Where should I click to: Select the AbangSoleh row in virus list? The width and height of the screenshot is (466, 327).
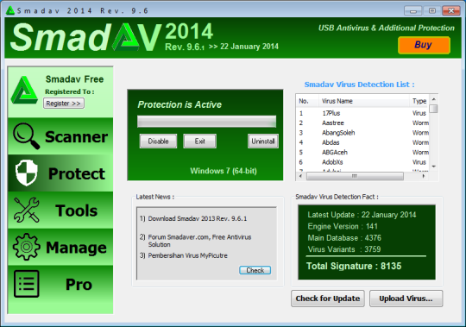(362, 133)
